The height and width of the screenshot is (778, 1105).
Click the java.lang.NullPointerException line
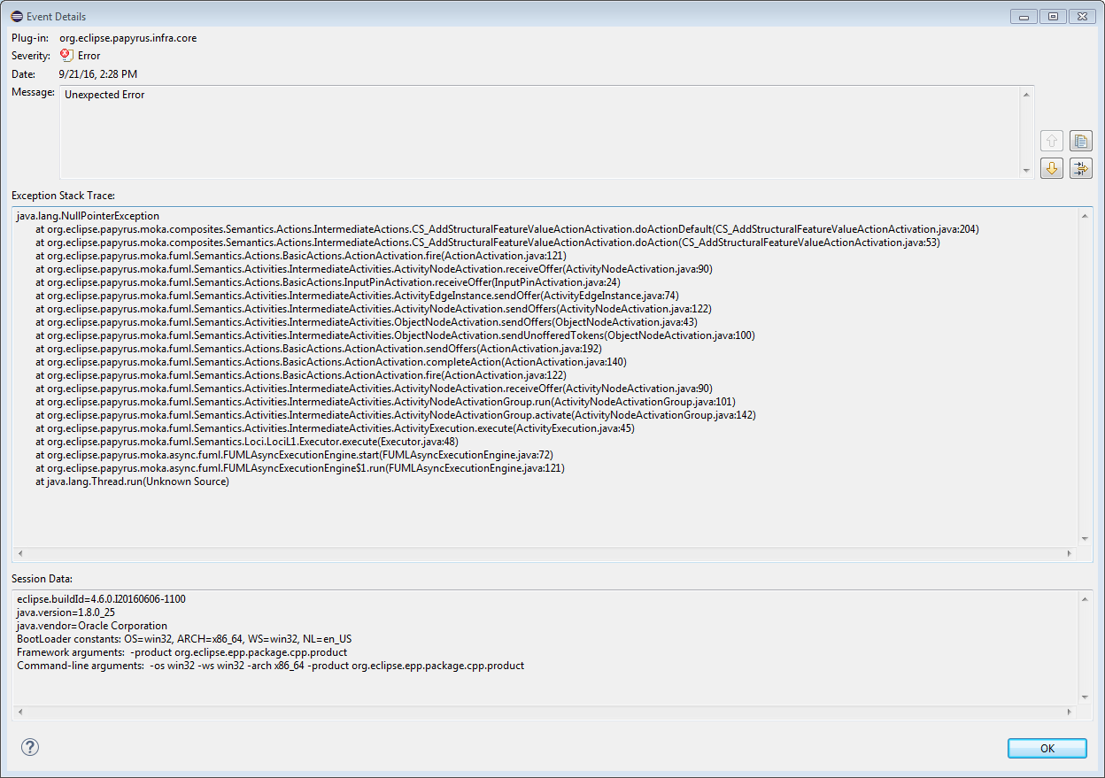point(88,216)
